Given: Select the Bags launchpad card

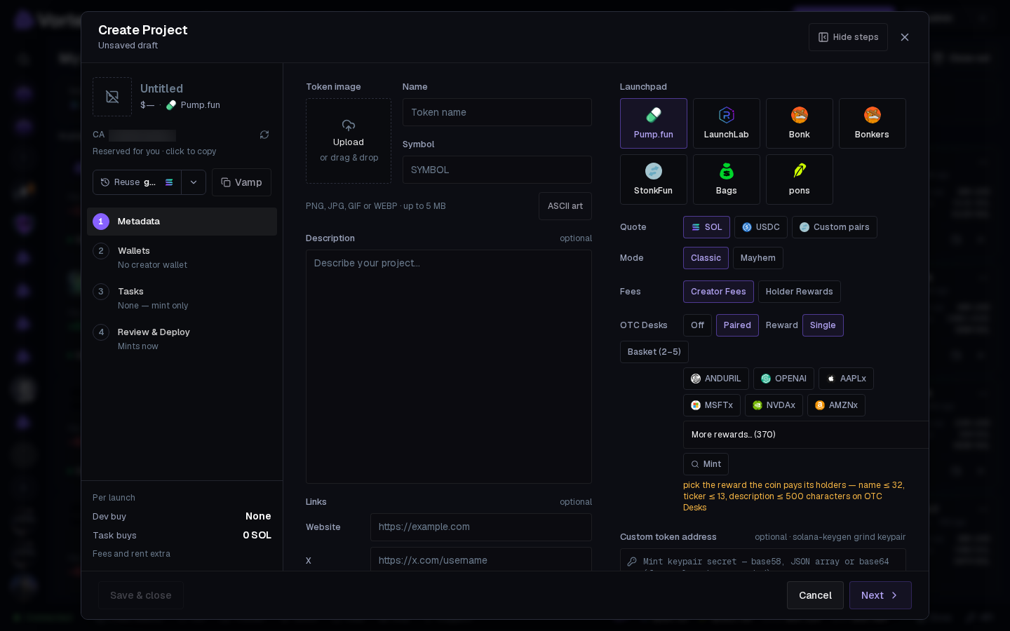Looking at the screenshot, I should [x=727, y=179].
